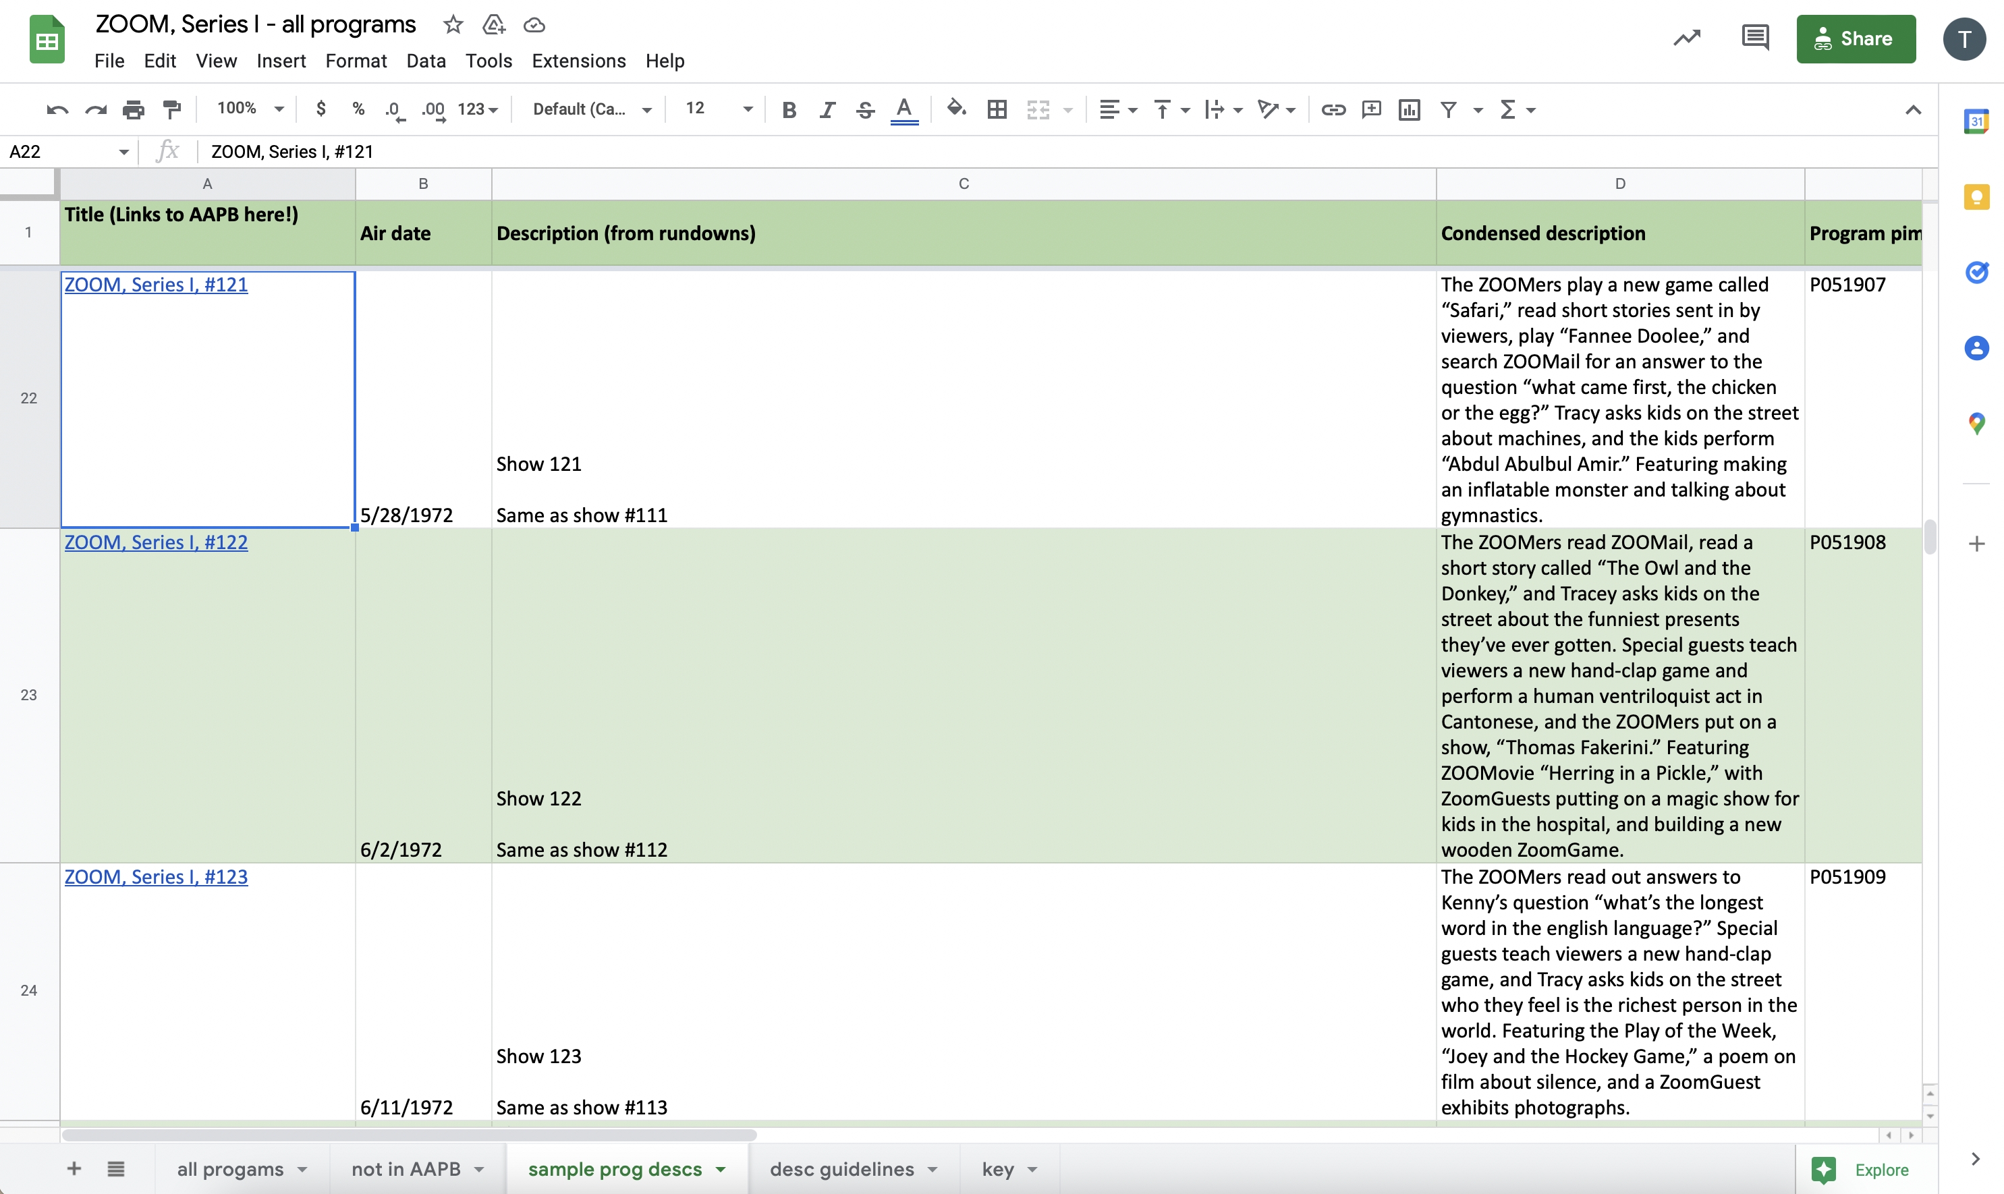Toggle strikethrough formatting
The width and height of the screenshot is (2004, 1194).
pyautogui.click(x=865, y=109)
